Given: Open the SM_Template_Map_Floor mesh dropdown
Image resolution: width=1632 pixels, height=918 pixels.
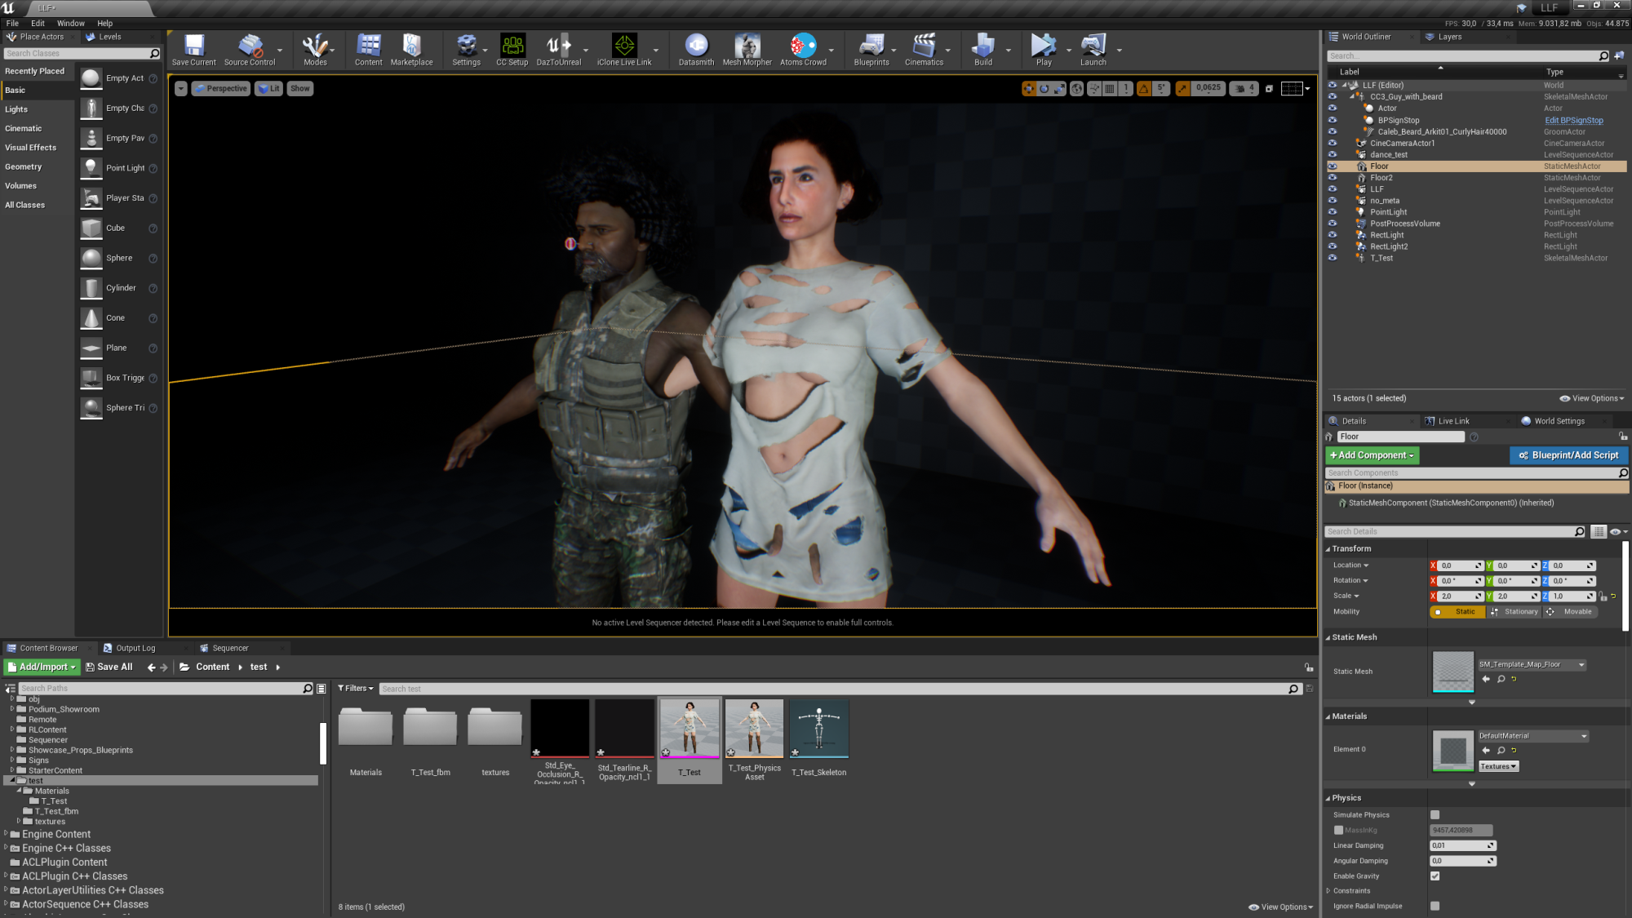Looking at the screenshot, I should coord(1532,665).
